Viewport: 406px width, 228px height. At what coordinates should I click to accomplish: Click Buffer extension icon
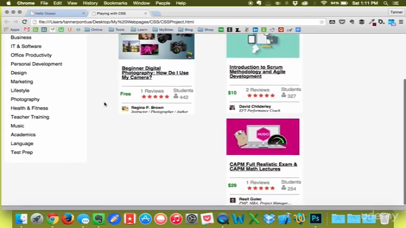pyautogui.click(x=362, y=22)
